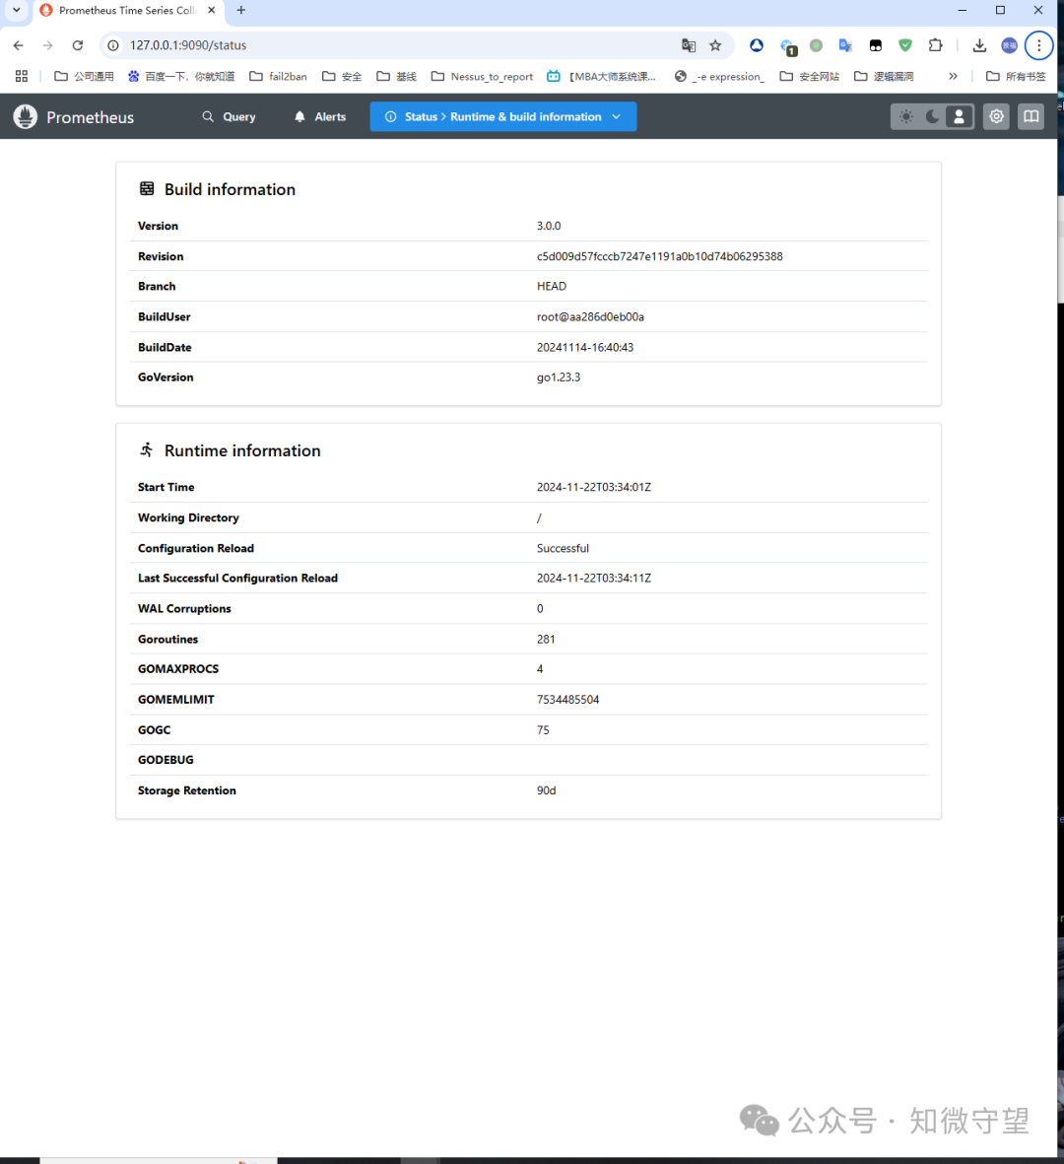
Task: Open the blue triangle extension icon
Action: (756, 45)
